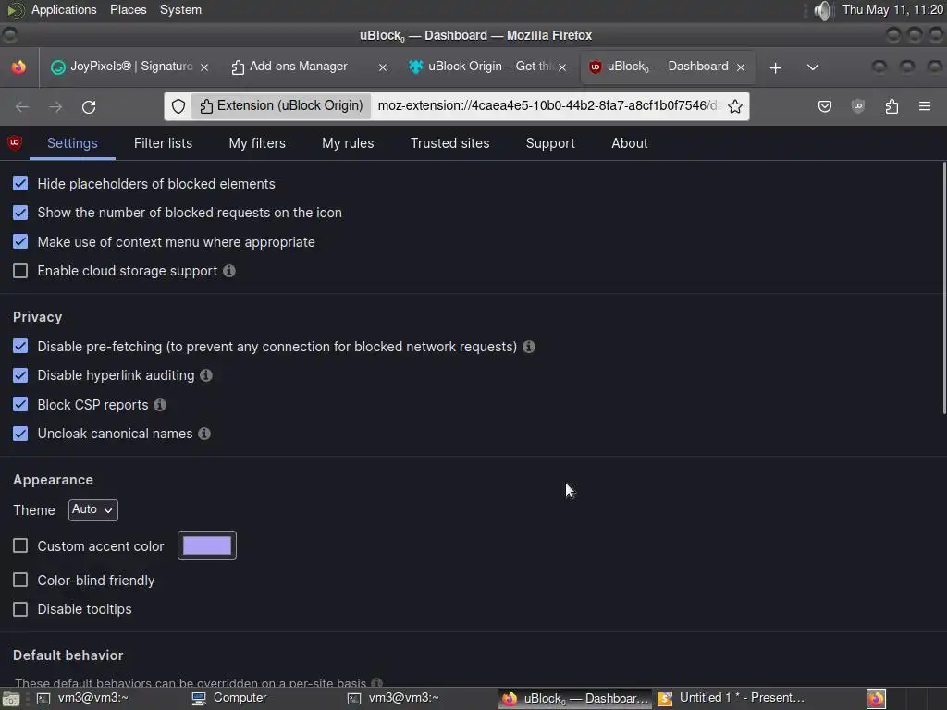The width and height of the screenshot is (947, 710).
Task: Open the Extensions puzzle icon menu
Action: click(892, 107)
